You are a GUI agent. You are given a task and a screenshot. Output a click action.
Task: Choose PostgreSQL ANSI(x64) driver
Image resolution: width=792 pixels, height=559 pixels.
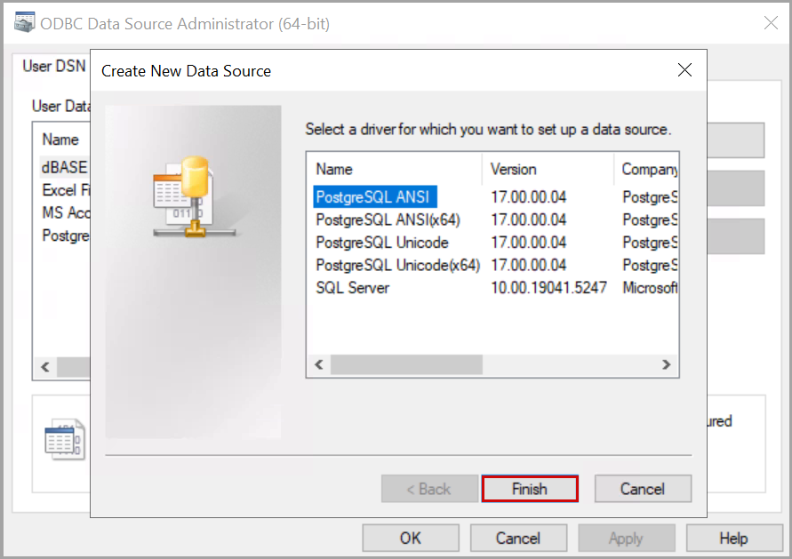[x=388, y=220]
